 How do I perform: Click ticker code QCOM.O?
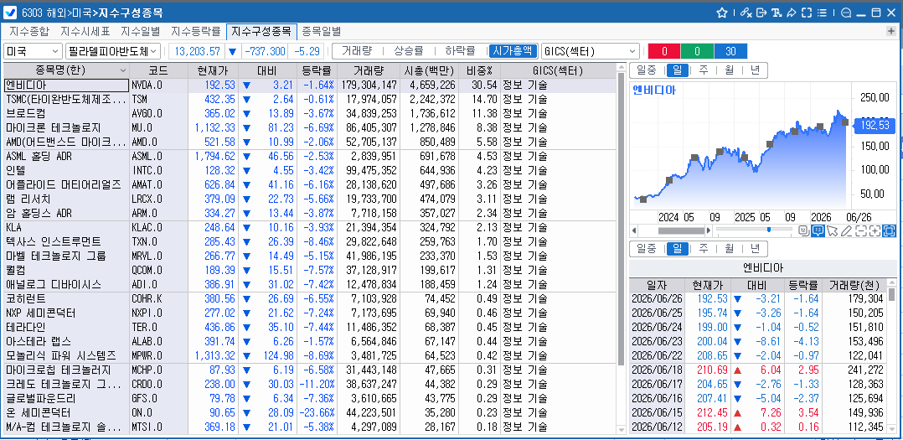point(147,270)
